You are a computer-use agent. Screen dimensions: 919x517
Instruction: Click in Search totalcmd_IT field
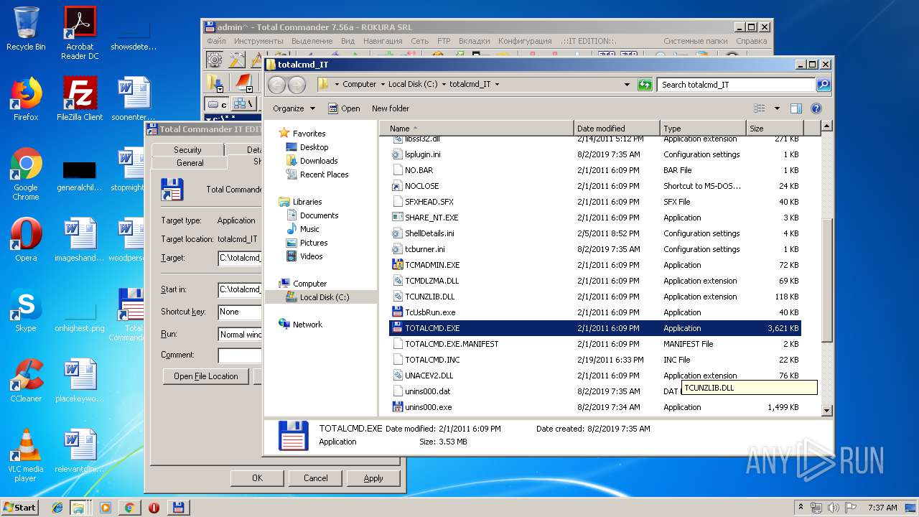point(737,84)
